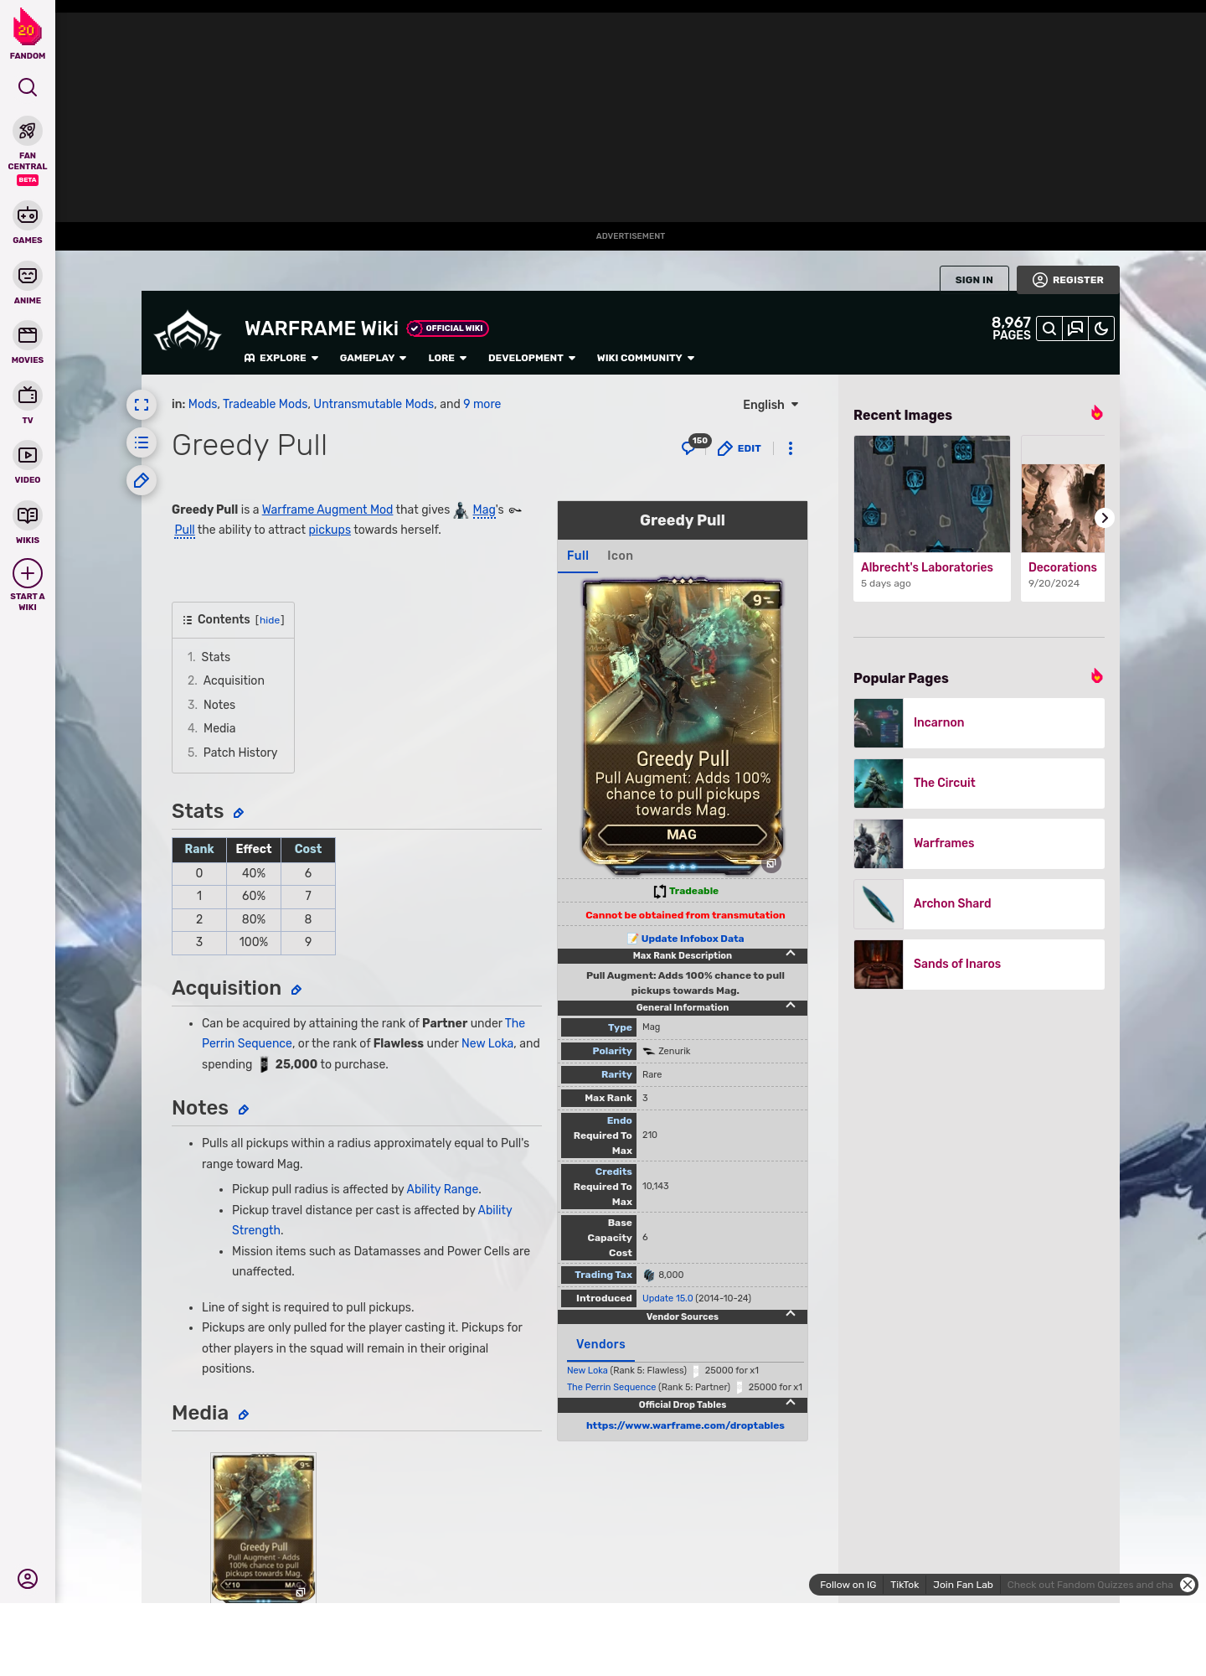1206x1676 pixels.
Task: Click Join Fan Lab in bottom bar
Action: point(963,1585)
